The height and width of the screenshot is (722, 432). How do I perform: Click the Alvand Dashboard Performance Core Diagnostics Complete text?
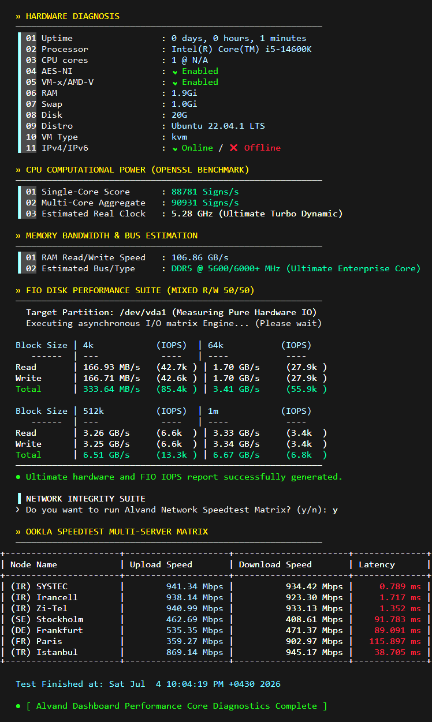click(x=177, y=706)
